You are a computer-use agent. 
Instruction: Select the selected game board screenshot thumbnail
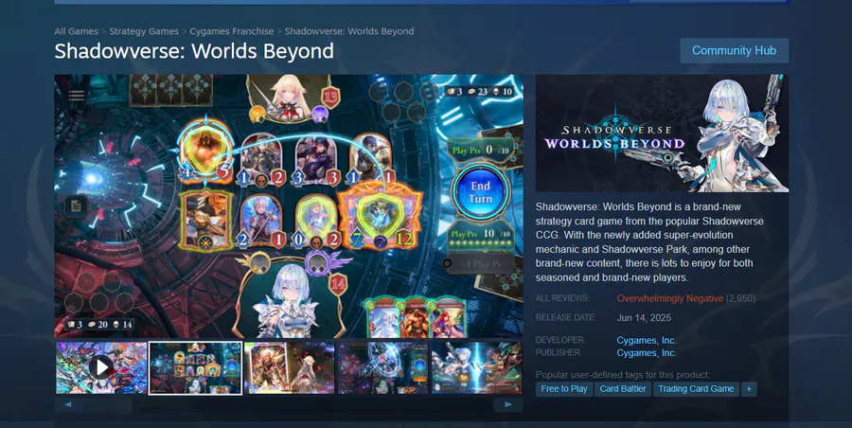point(196,367)
